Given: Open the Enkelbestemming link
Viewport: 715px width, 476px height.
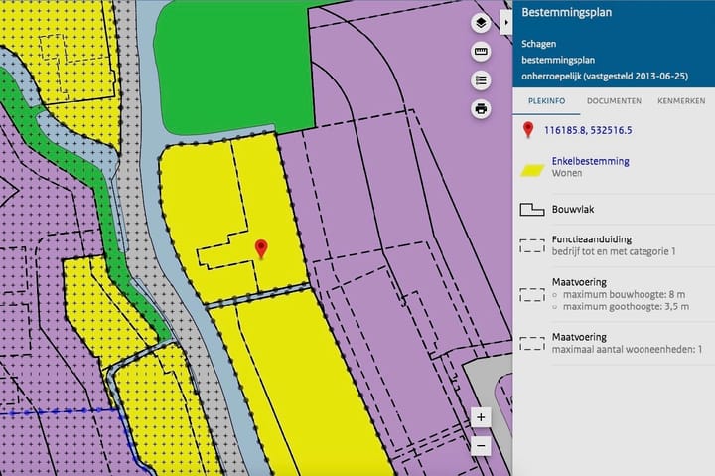Looking at the screenshot, I should 590,161.
